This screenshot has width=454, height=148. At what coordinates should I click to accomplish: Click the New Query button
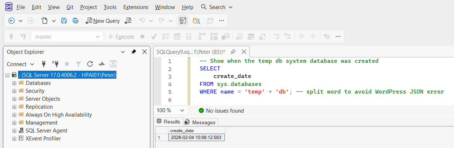tap(103, 21)
